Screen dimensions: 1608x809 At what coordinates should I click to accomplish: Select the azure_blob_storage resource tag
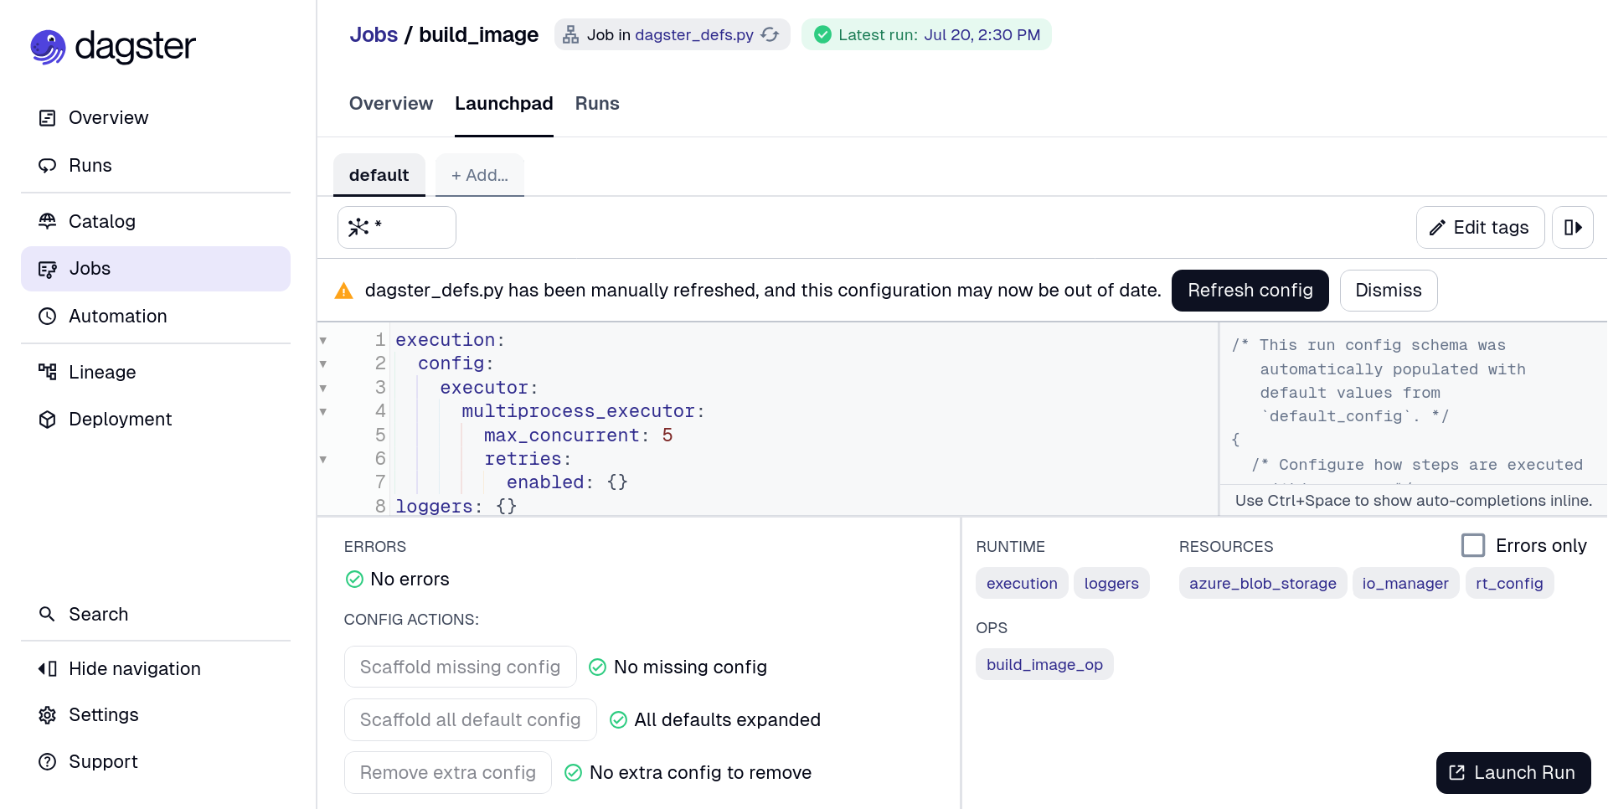[x=1263, y=583]
